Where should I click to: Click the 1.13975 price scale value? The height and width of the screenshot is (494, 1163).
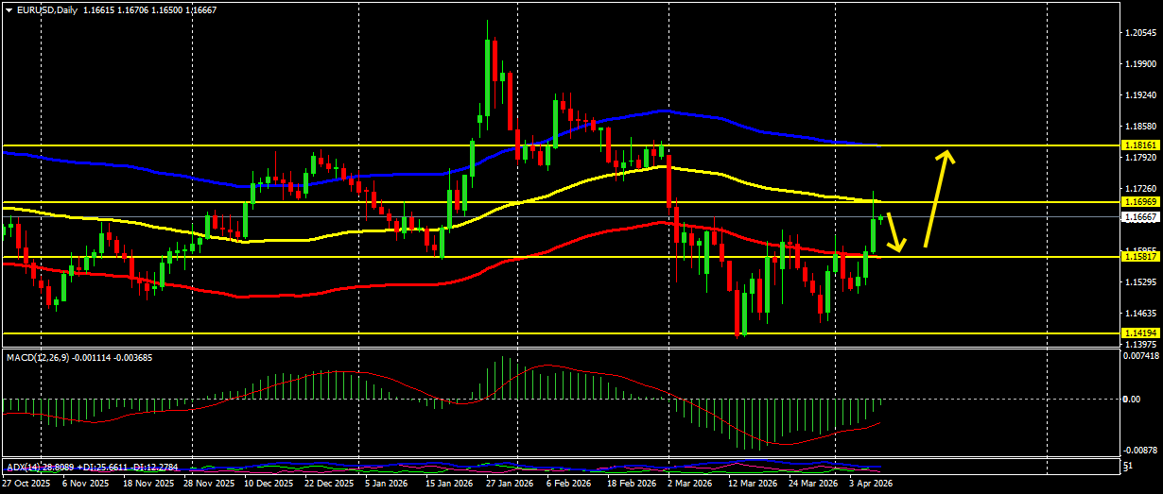click(1141, 344)
